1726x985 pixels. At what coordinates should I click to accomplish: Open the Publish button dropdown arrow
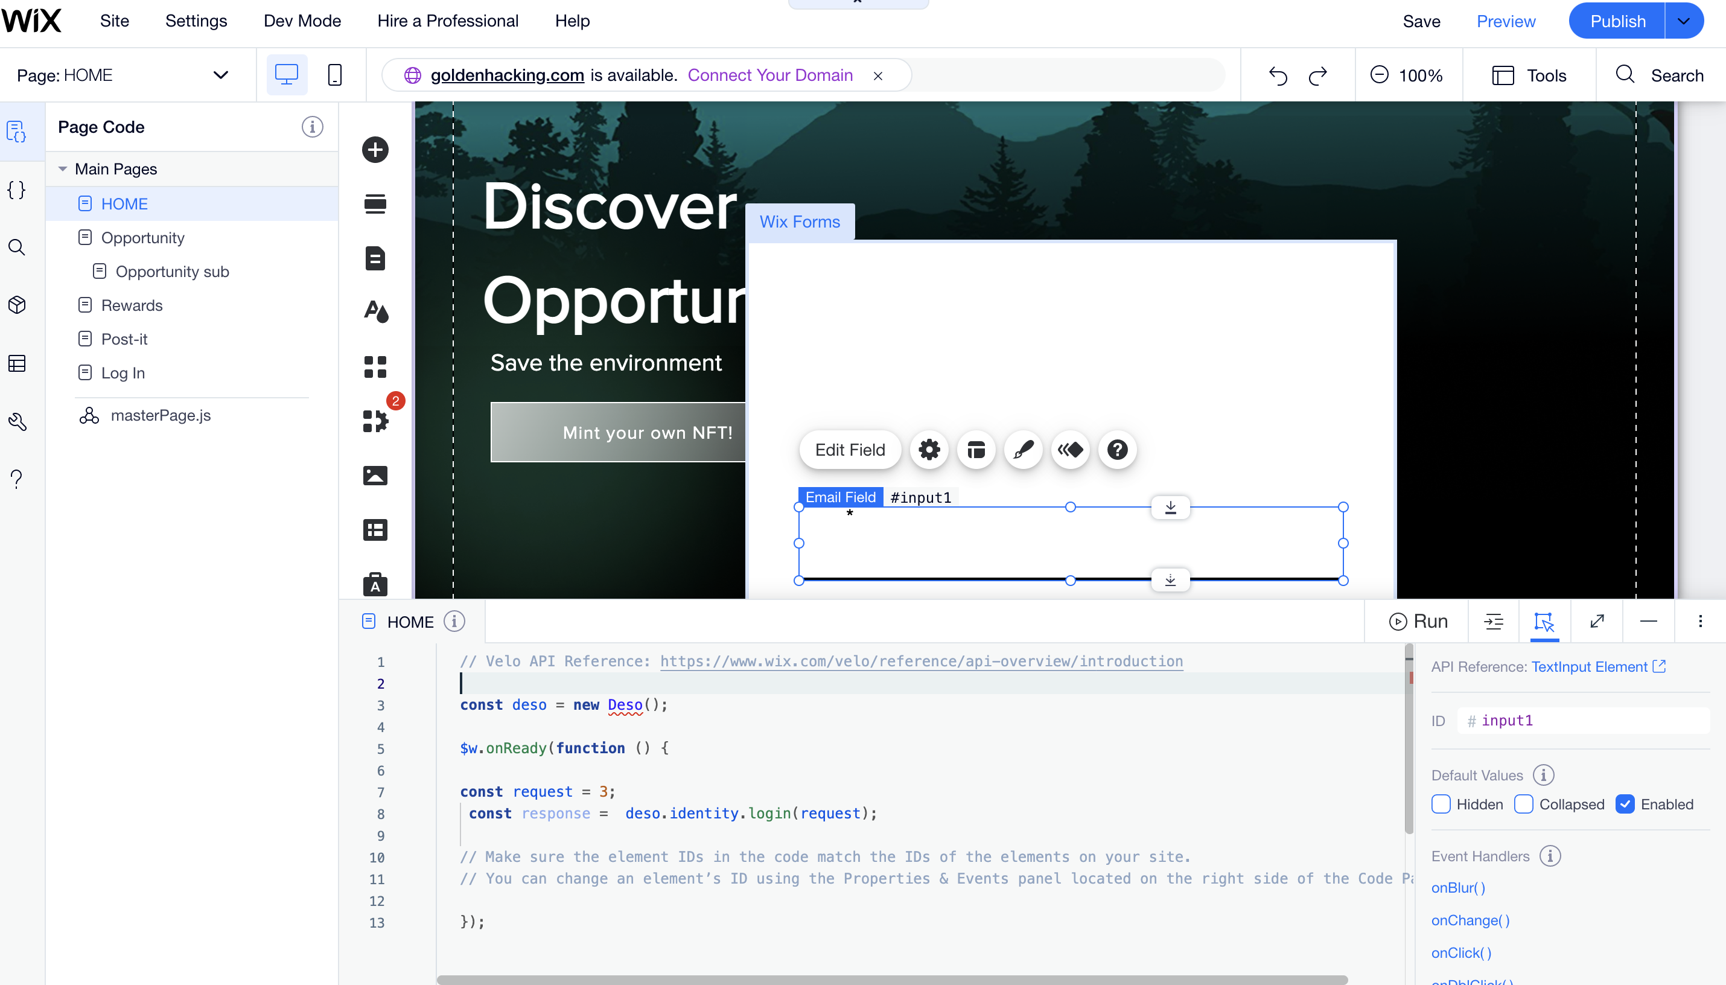(1683, 21)
